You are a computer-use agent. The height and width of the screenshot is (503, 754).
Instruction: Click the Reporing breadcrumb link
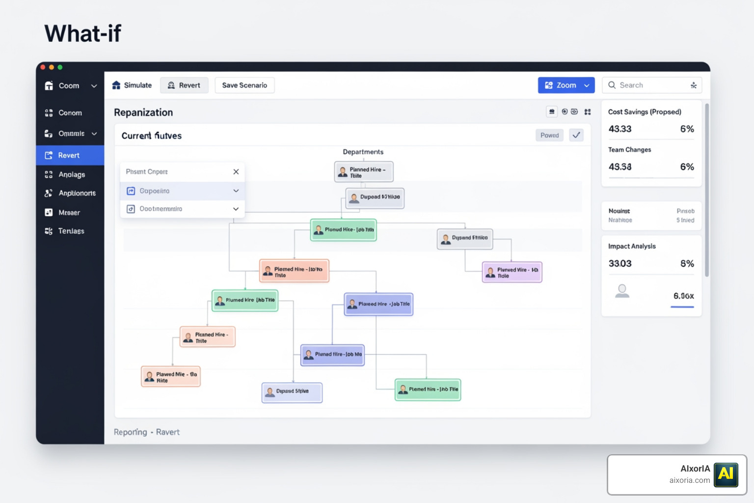[x=131, y=432]
